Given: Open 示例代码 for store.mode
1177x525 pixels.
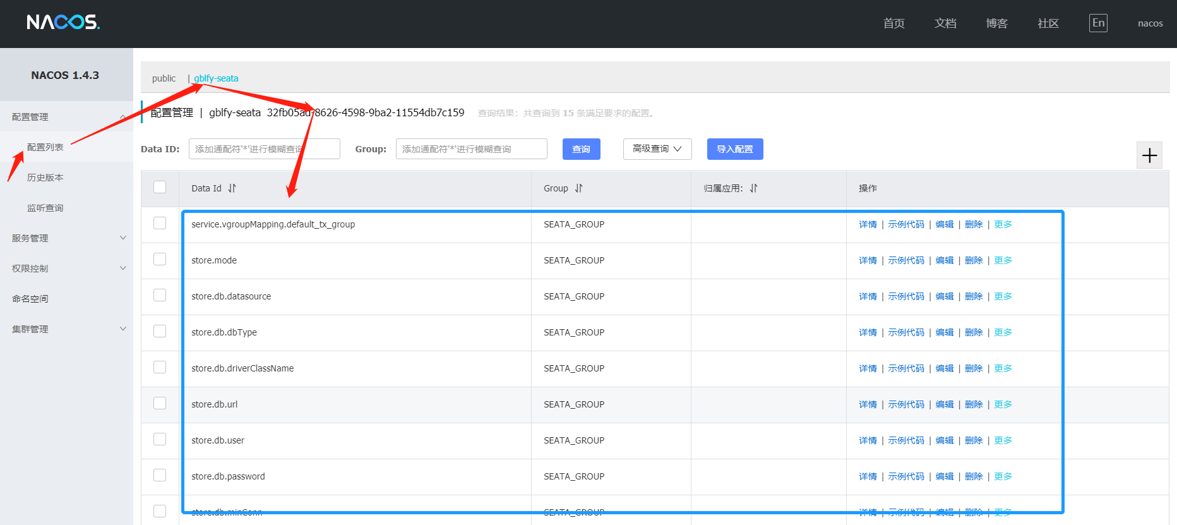Looking at the screenshot, I should (906, 260).
